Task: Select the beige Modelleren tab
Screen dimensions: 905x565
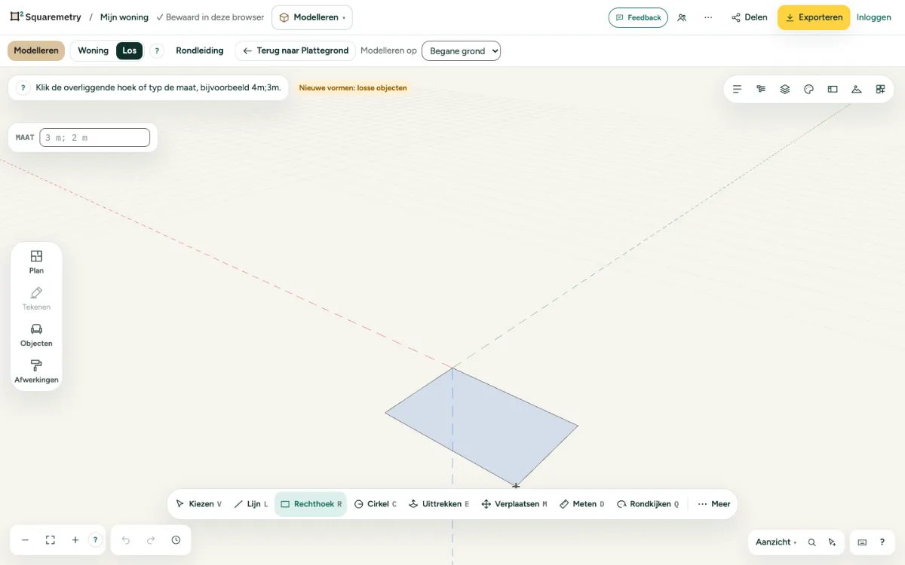Action: tap(36, 50)
